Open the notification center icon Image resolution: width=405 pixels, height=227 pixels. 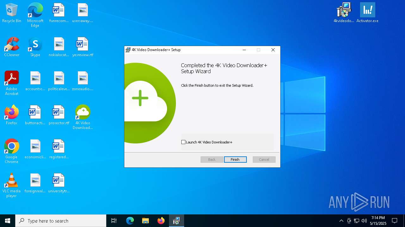coord(395,221)
